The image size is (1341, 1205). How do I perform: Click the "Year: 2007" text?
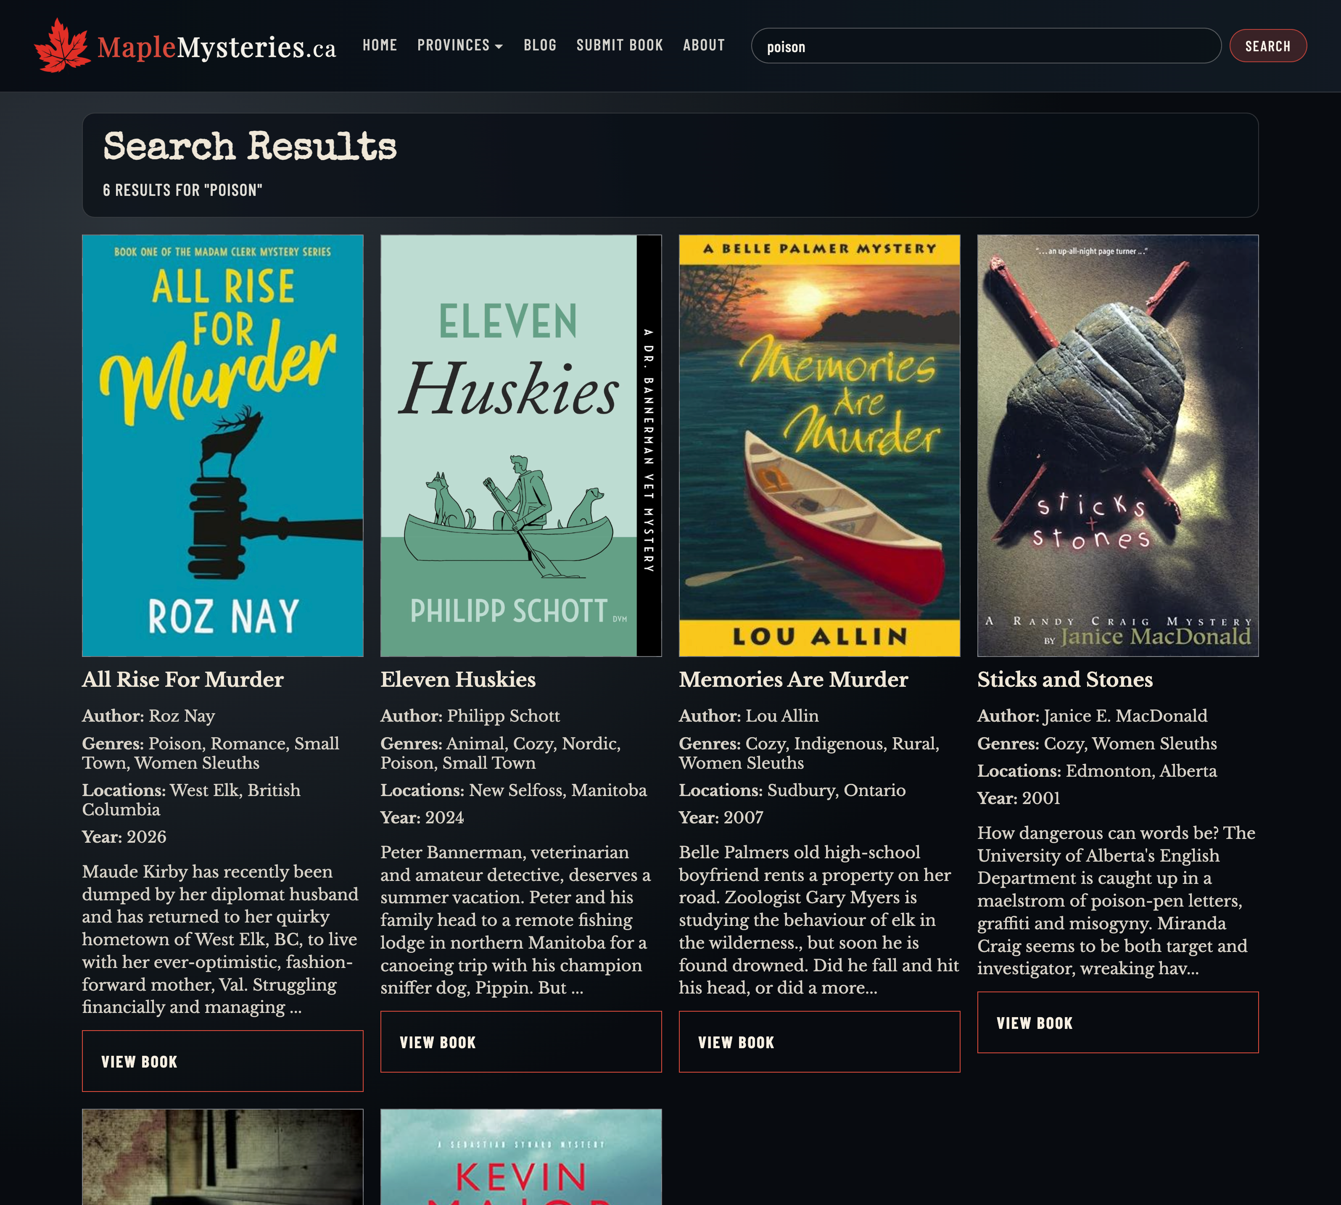[x=721, y=817]
